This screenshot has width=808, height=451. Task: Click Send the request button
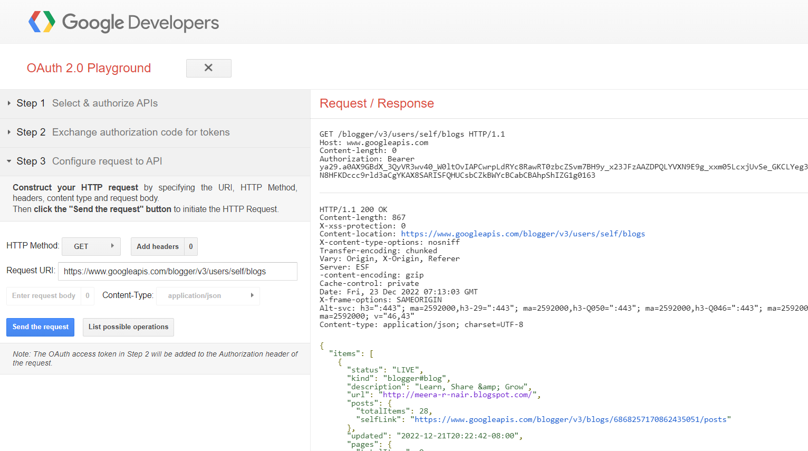41,327
